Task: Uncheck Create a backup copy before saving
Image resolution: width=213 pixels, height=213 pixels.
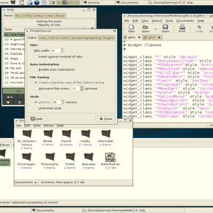Action: [36, 83]
